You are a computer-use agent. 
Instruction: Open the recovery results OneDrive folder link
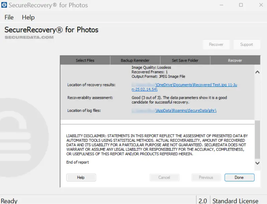[184, 87]
